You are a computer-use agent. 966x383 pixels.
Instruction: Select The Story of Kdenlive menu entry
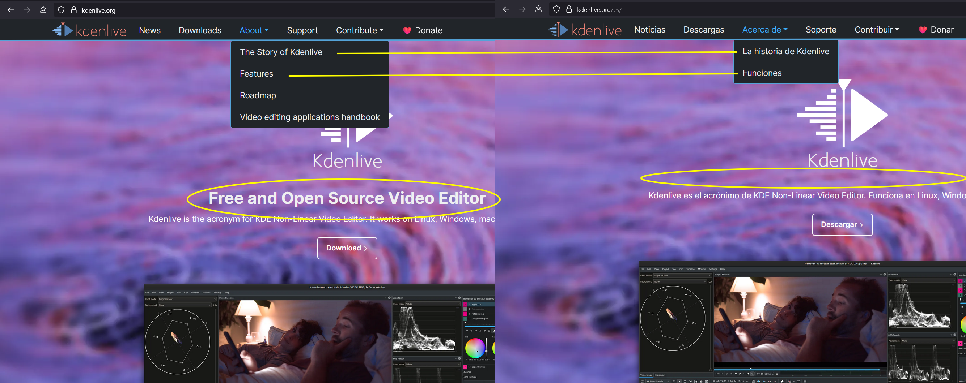click(281, 52)
